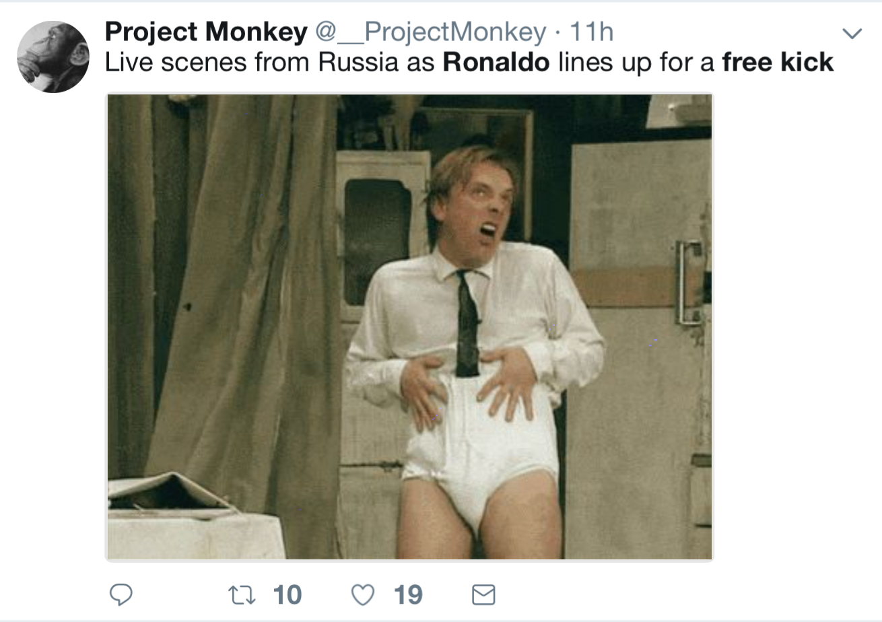
Task: Open the tweet options chevron menu
Action: 852,34
